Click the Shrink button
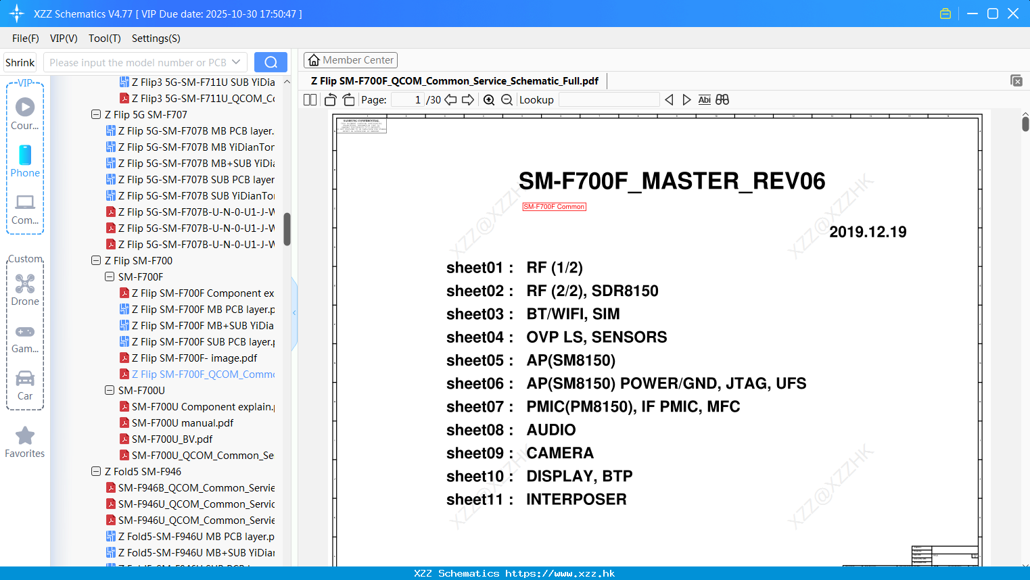Viewport: 1030px width, 580px height. pos(20,62)
